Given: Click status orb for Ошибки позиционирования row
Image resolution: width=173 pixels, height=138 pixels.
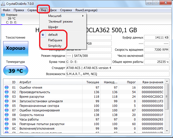Looking at the screenshot, I should [x=7, y=110].
